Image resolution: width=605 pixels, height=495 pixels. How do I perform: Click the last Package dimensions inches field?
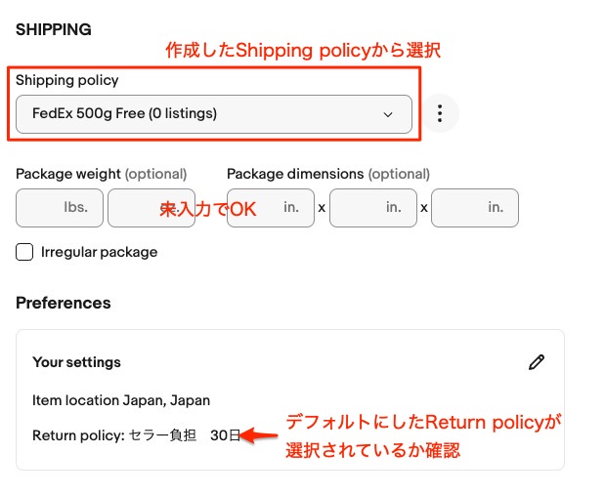pyautogui.click(x=475, y=208)
